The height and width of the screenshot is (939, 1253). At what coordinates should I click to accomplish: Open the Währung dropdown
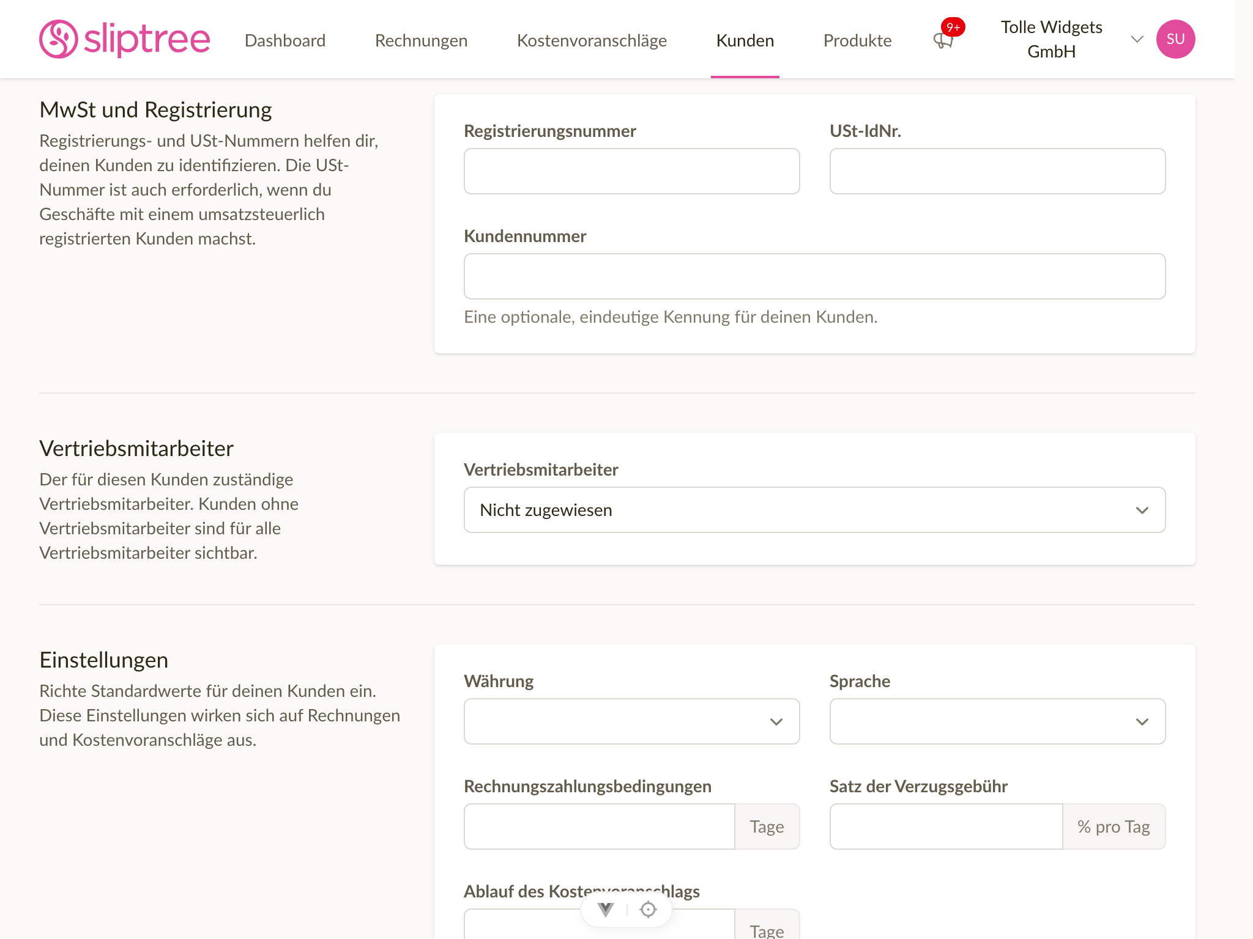pos(631,721)
